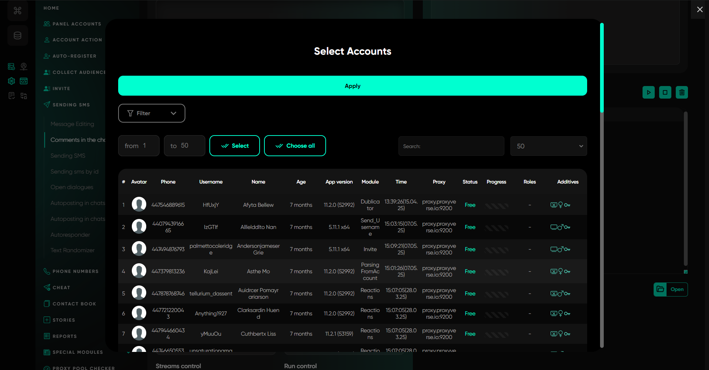This screenshot has height=370, width=709.
Task: Go to Panel Accounts in the sidebar
Action: pos(76,24)
